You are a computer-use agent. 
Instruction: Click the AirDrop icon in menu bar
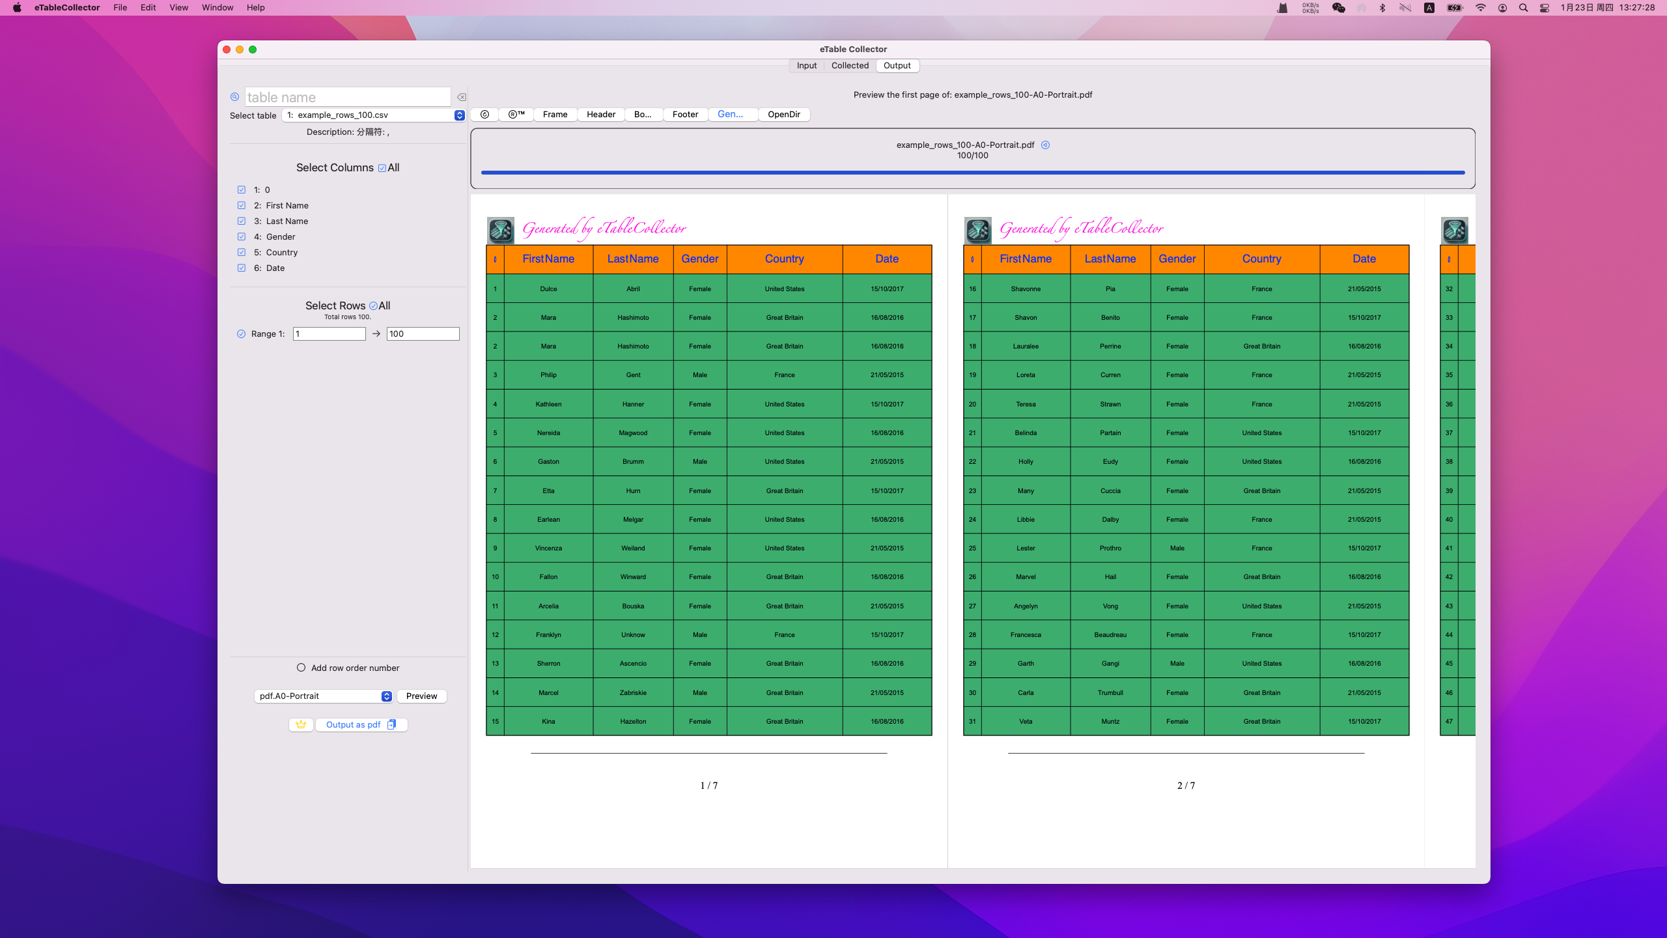1361,8
